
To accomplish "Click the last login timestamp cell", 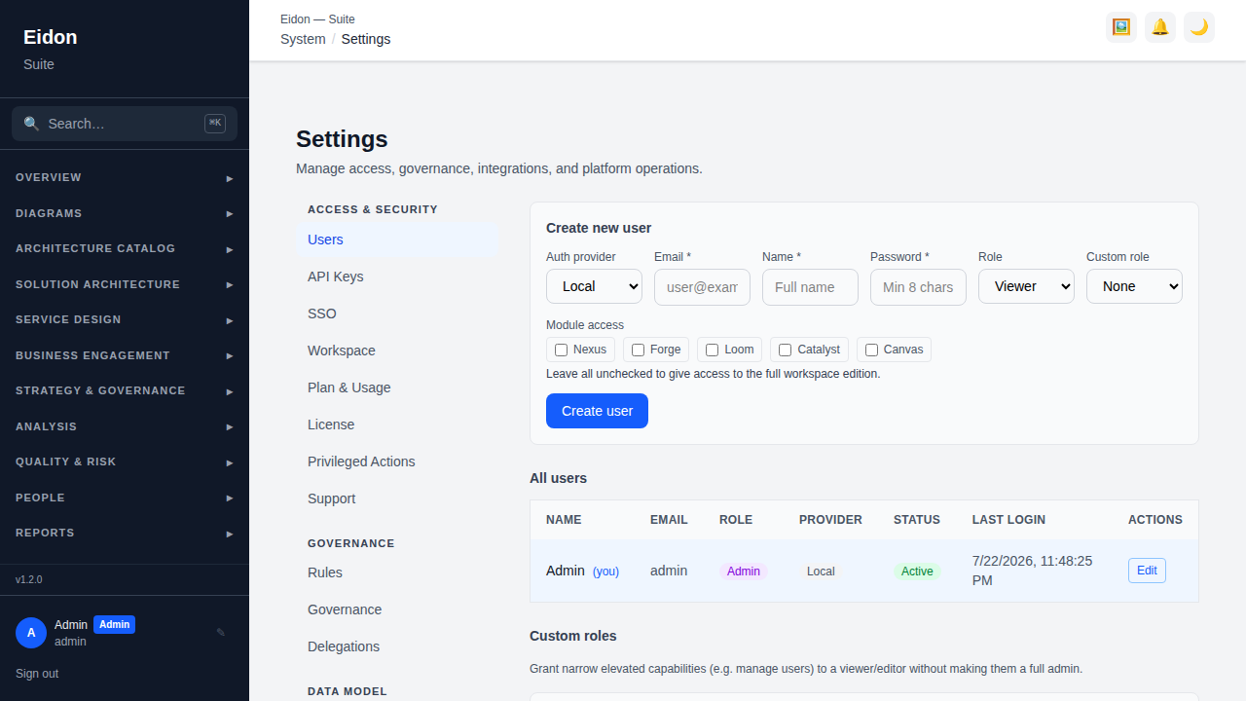I will pos(1034,571).
